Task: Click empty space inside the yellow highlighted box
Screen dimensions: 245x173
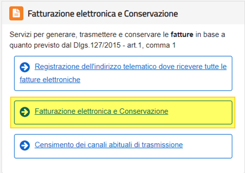Action: (200, 112)
